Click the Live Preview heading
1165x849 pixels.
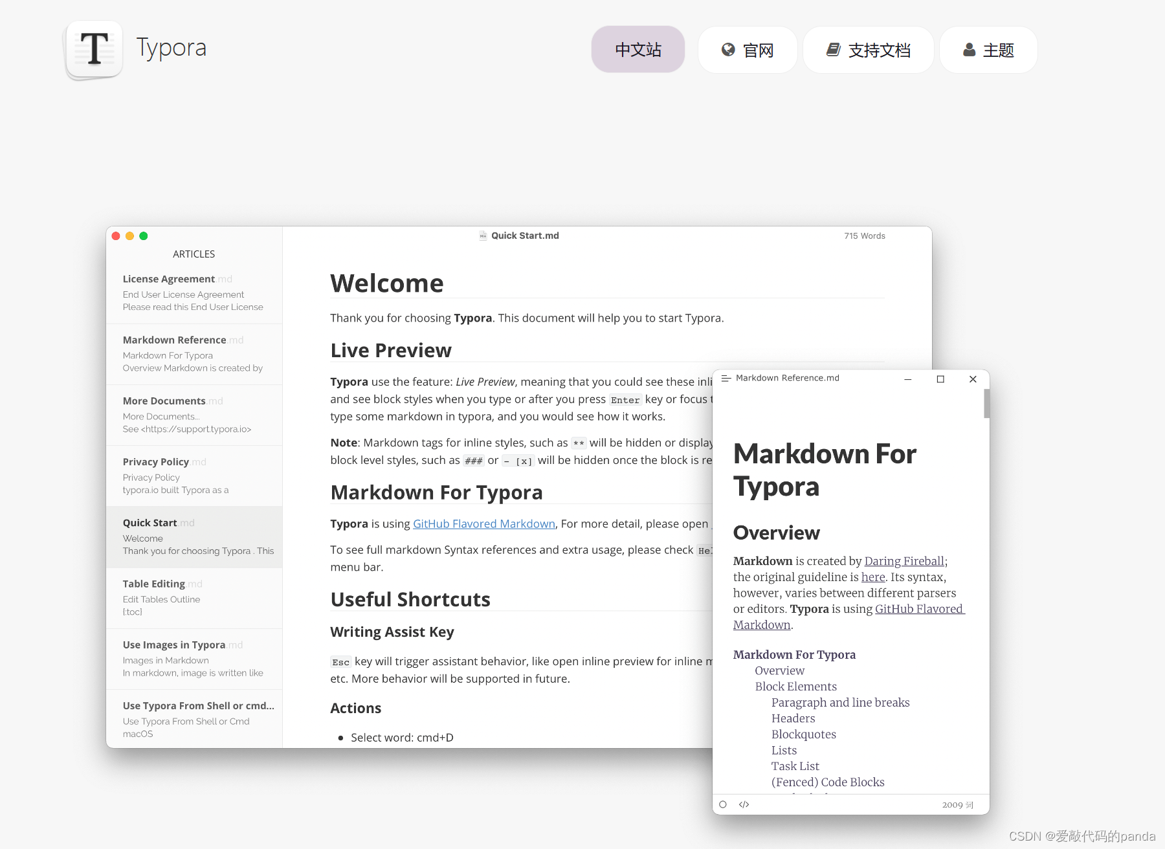tap(391, 350)
